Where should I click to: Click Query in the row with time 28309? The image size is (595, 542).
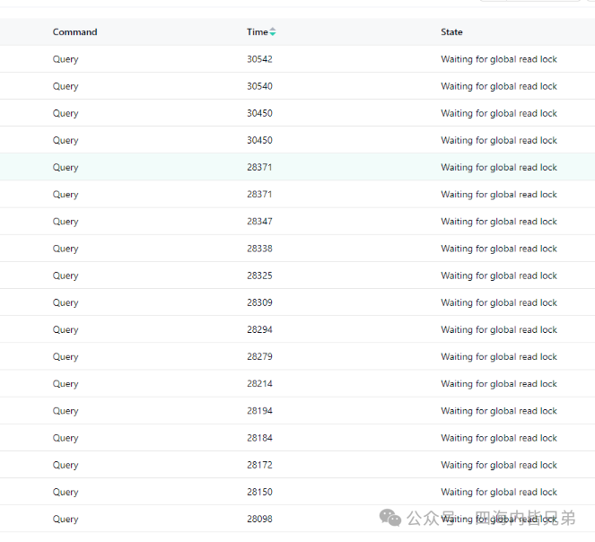(66, 302)
